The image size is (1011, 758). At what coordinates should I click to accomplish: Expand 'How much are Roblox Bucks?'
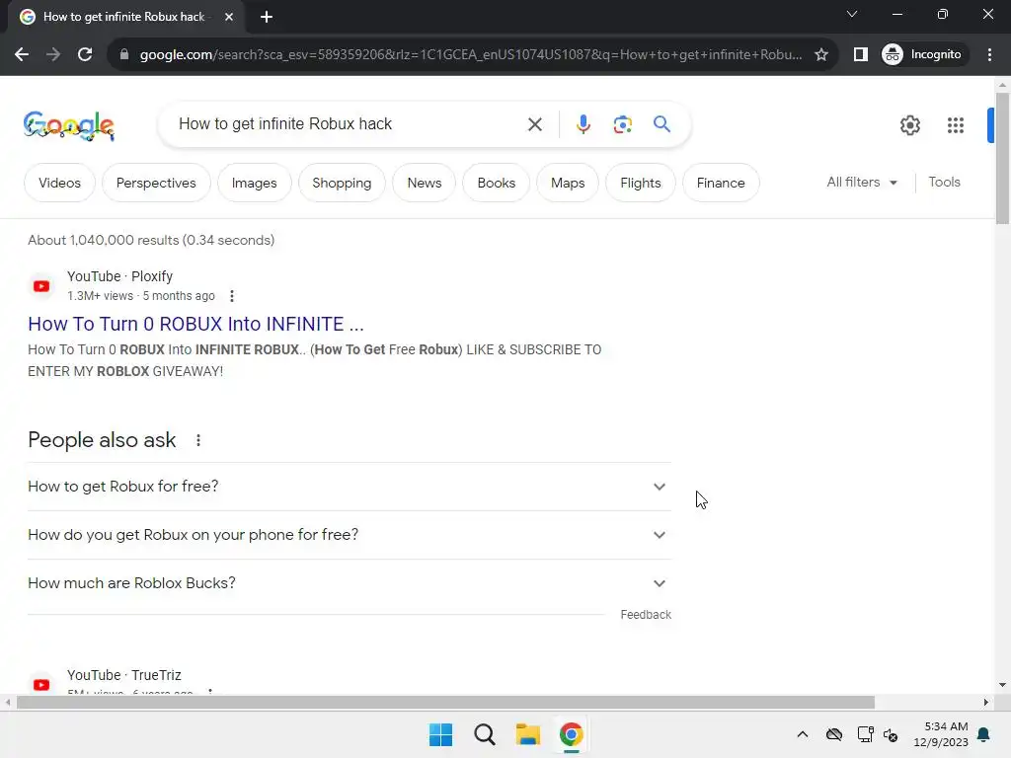point(350,583)
